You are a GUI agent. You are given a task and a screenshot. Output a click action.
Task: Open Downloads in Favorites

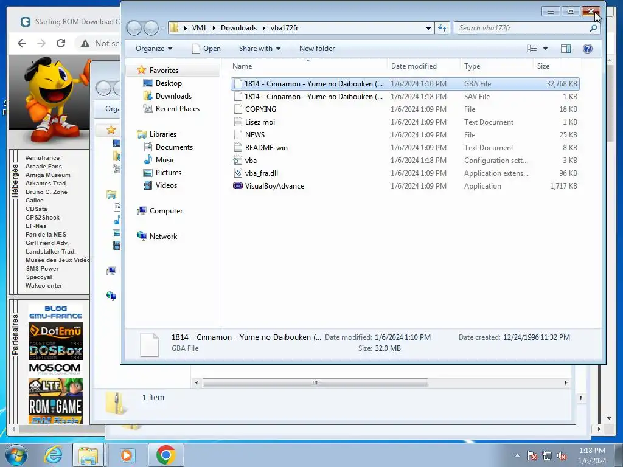(x=173, y=95)
